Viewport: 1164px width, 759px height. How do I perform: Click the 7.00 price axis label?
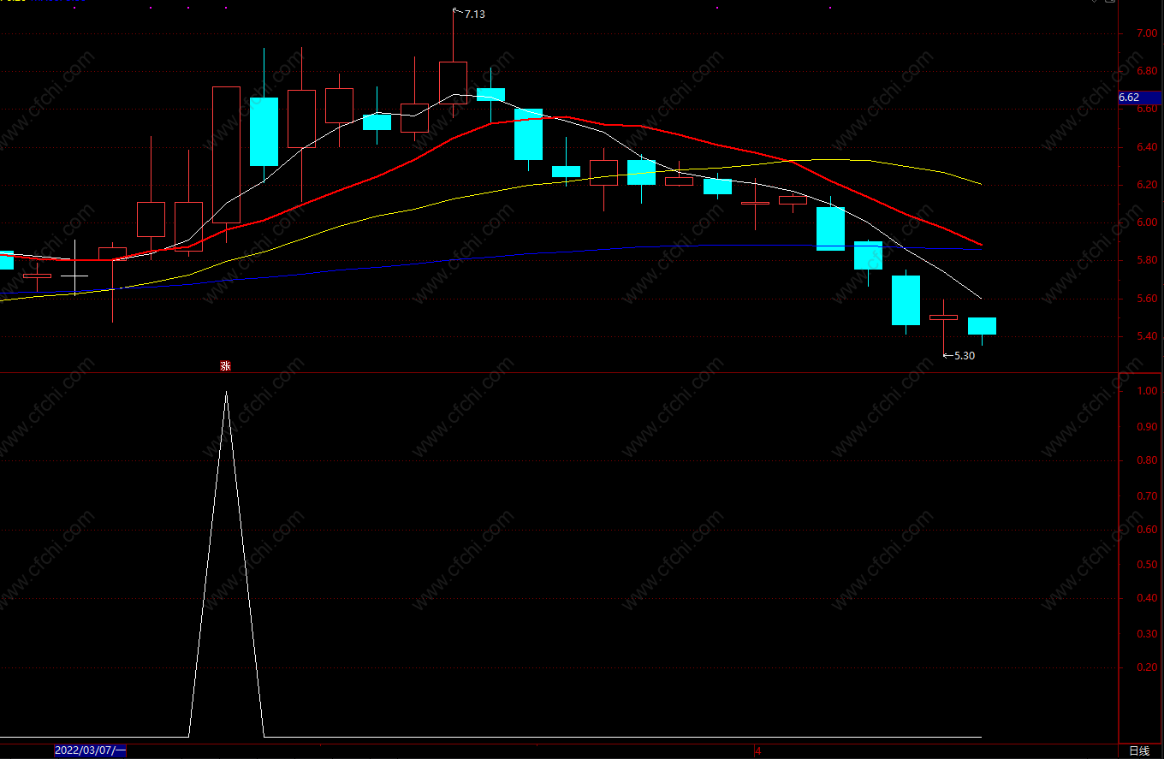(1147, 33)
